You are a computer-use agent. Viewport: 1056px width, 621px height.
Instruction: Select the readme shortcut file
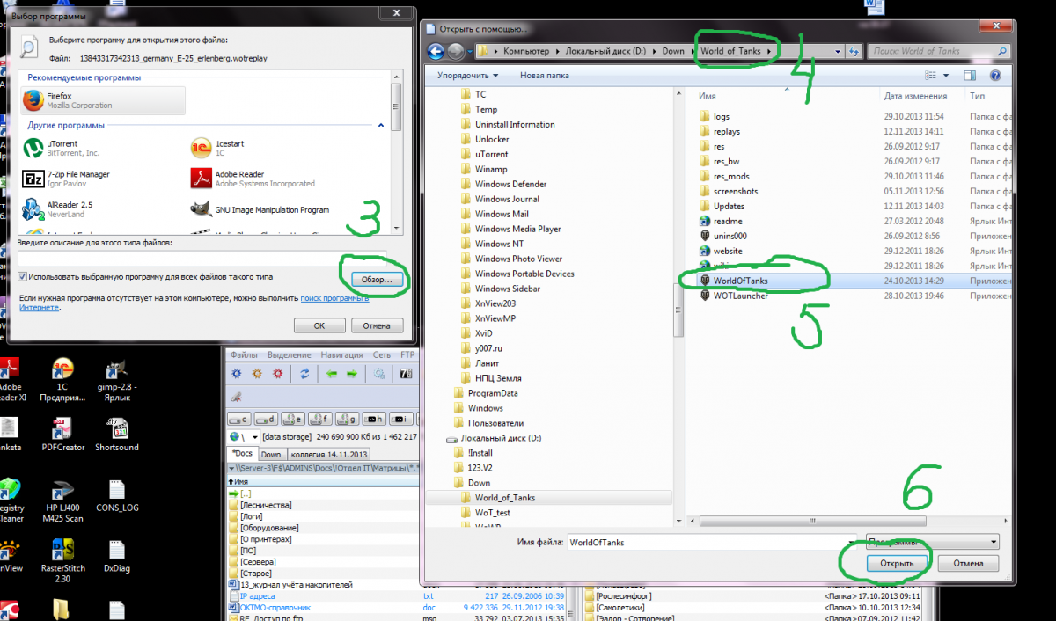721,221
